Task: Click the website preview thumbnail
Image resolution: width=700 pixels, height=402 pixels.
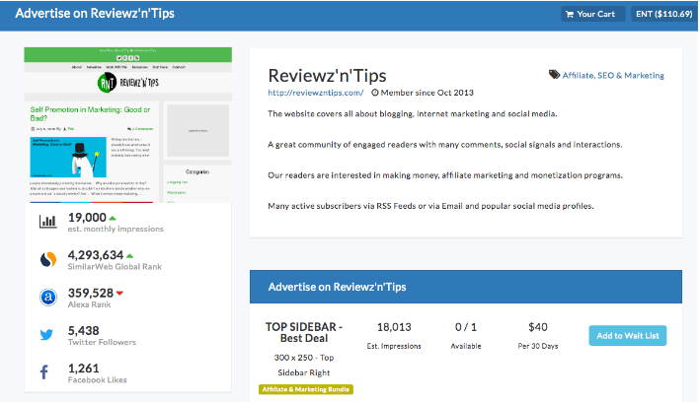Action: click(127, 125)
